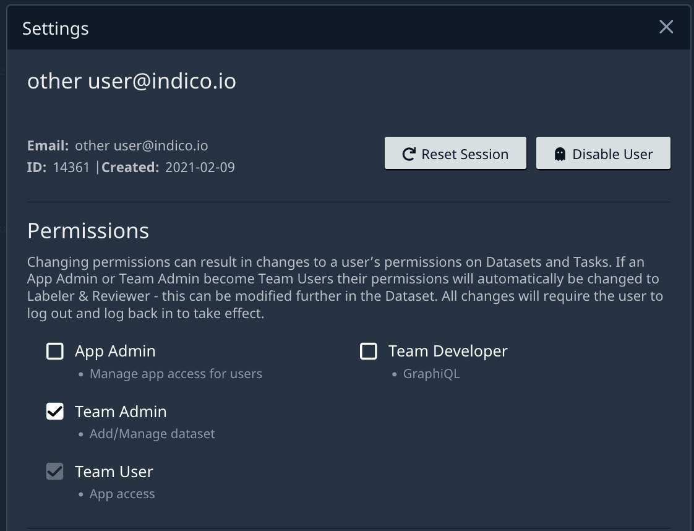Click the Add/Manage dataset bullet text

pos(152,434)
